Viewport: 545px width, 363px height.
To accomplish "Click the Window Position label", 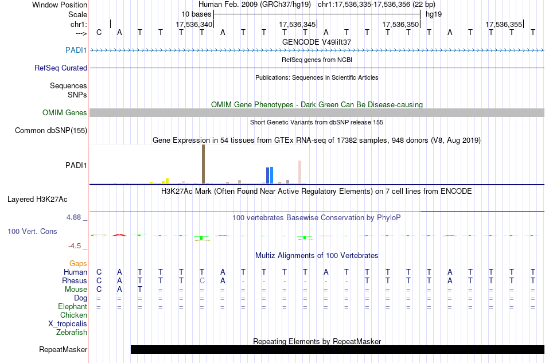I will click(x=60, y=5).
